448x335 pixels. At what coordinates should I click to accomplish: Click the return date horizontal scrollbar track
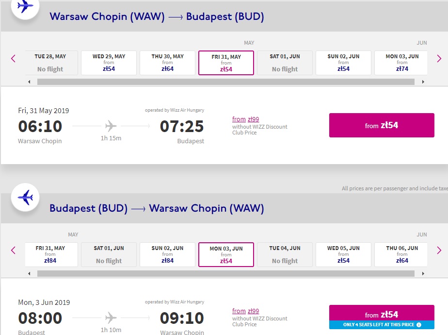coord(226,273)
